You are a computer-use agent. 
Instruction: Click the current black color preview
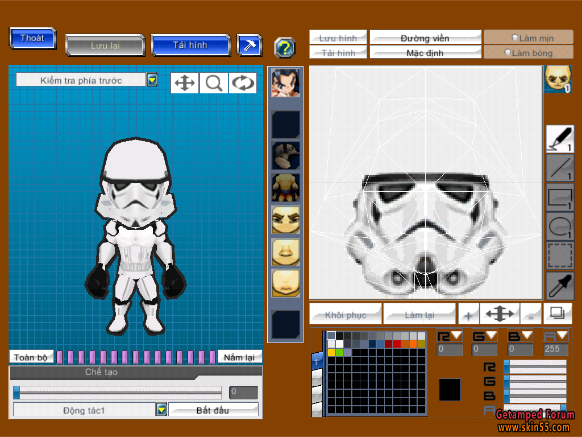[x=450, y=389]
